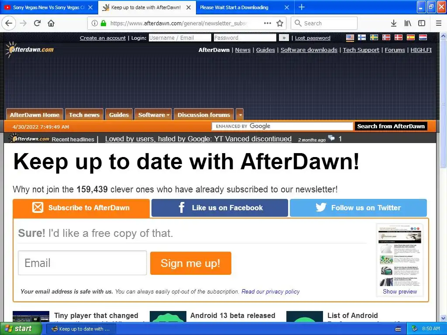Select the US flag language icon
The image size is (447, 335).
pos(350,38)
